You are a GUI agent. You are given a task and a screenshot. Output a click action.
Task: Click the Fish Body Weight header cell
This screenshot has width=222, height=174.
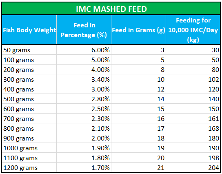(29, 30)
